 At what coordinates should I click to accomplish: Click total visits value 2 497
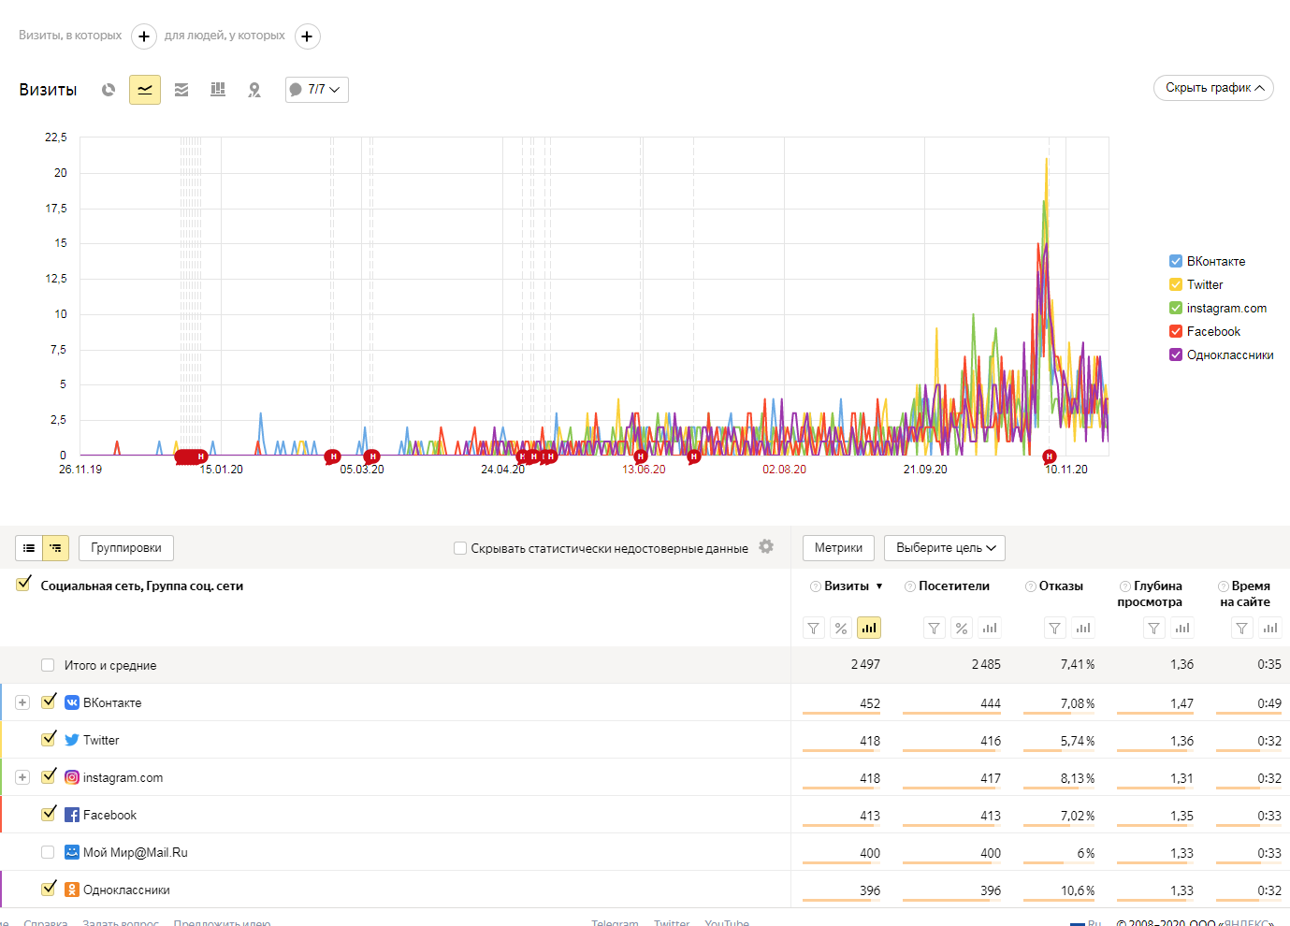pos(865,665)
